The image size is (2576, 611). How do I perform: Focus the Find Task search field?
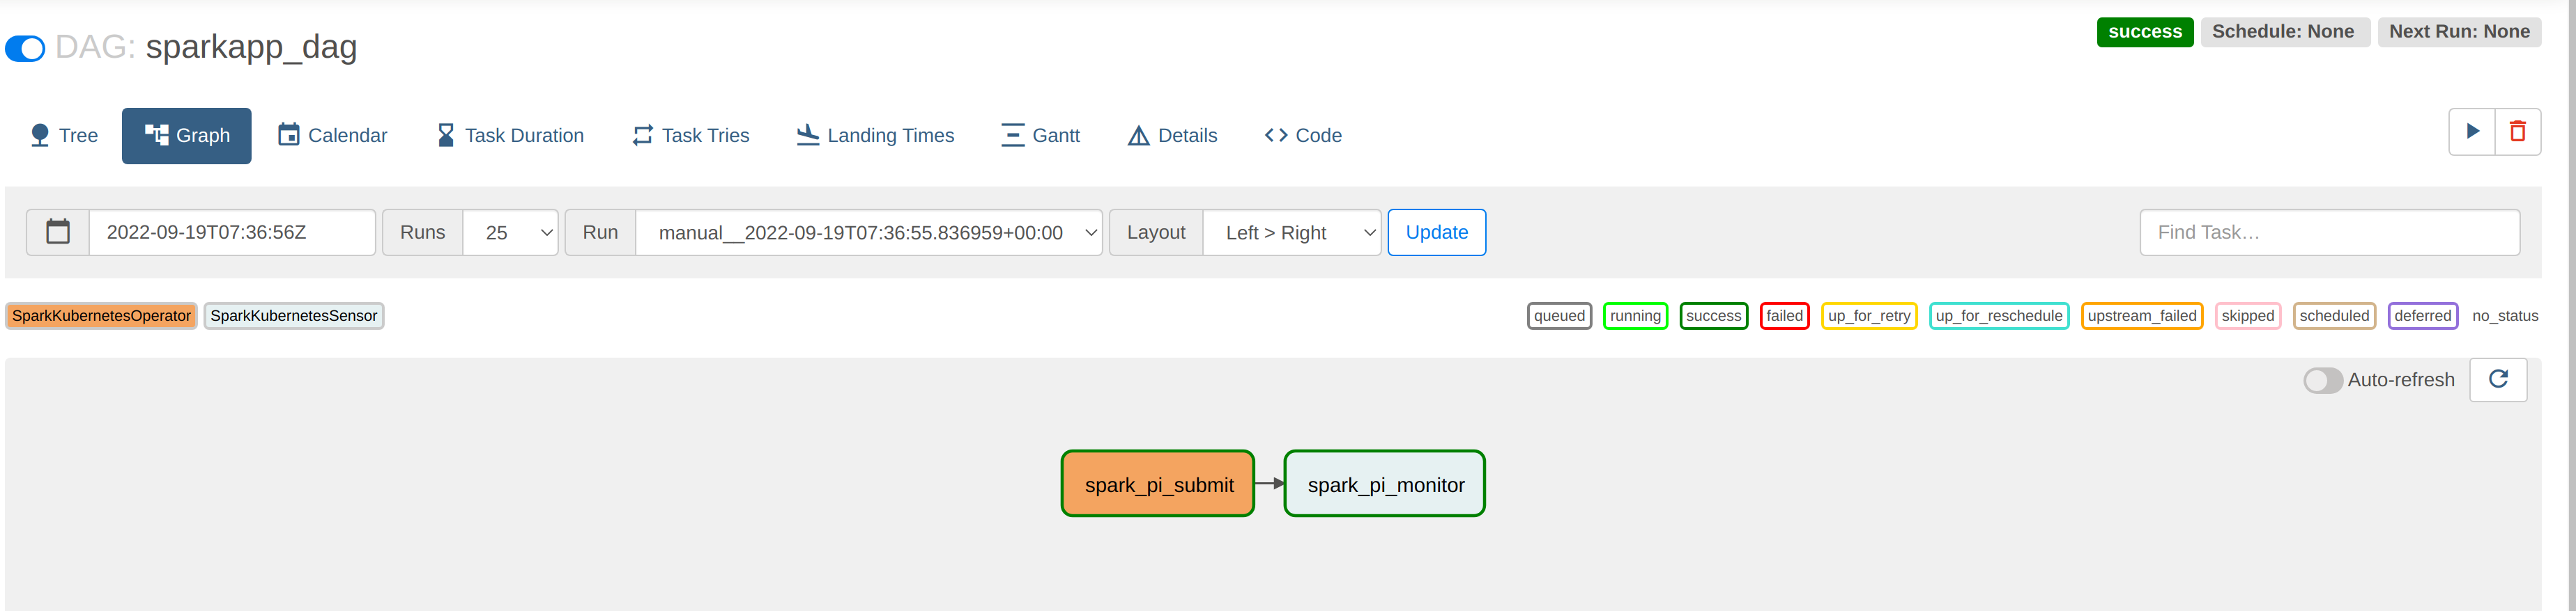pos(2329,232)
